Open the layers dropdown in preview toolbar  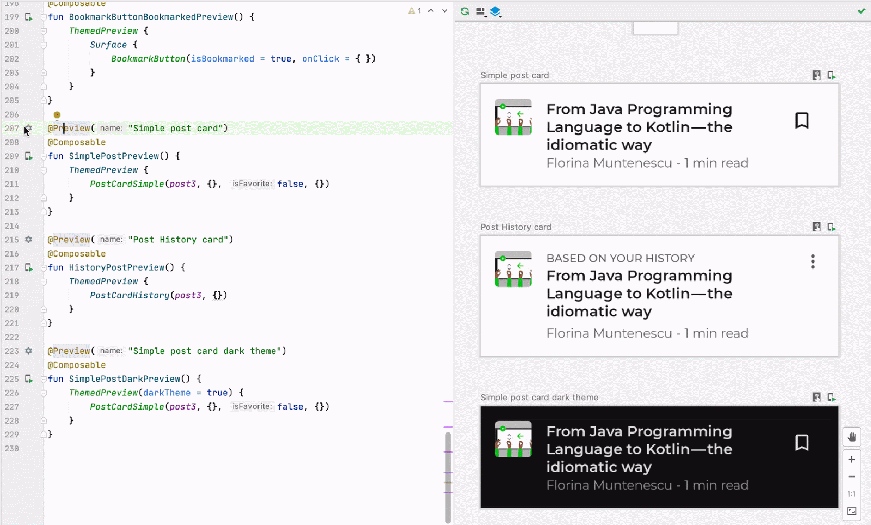[x=495, y=11]
